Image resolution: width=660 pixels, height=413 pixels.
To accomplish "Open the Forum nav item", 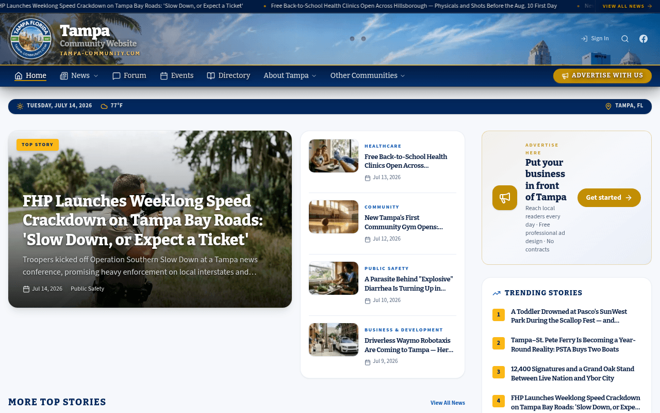I will click(129, 76).
